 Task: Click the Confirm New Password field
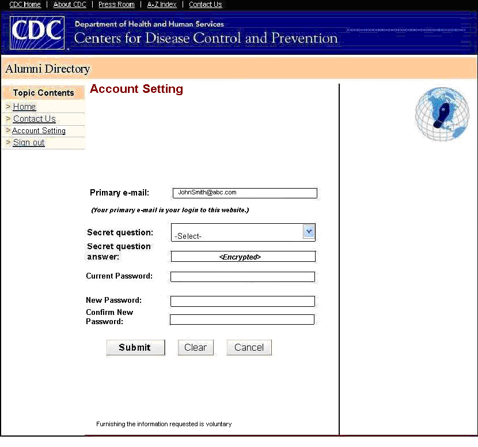[x=242, y=320]
